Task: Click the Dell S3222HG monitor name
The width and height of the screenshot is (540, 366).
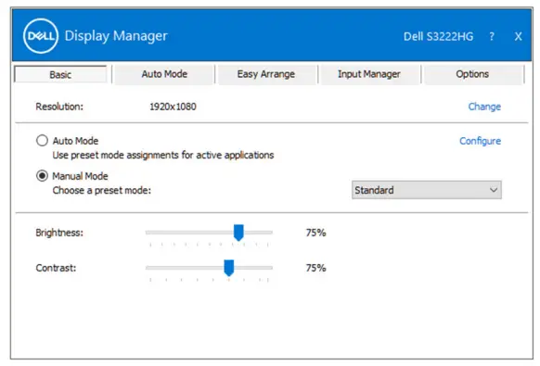Action: pyautogui.click(x=438, y=36)
